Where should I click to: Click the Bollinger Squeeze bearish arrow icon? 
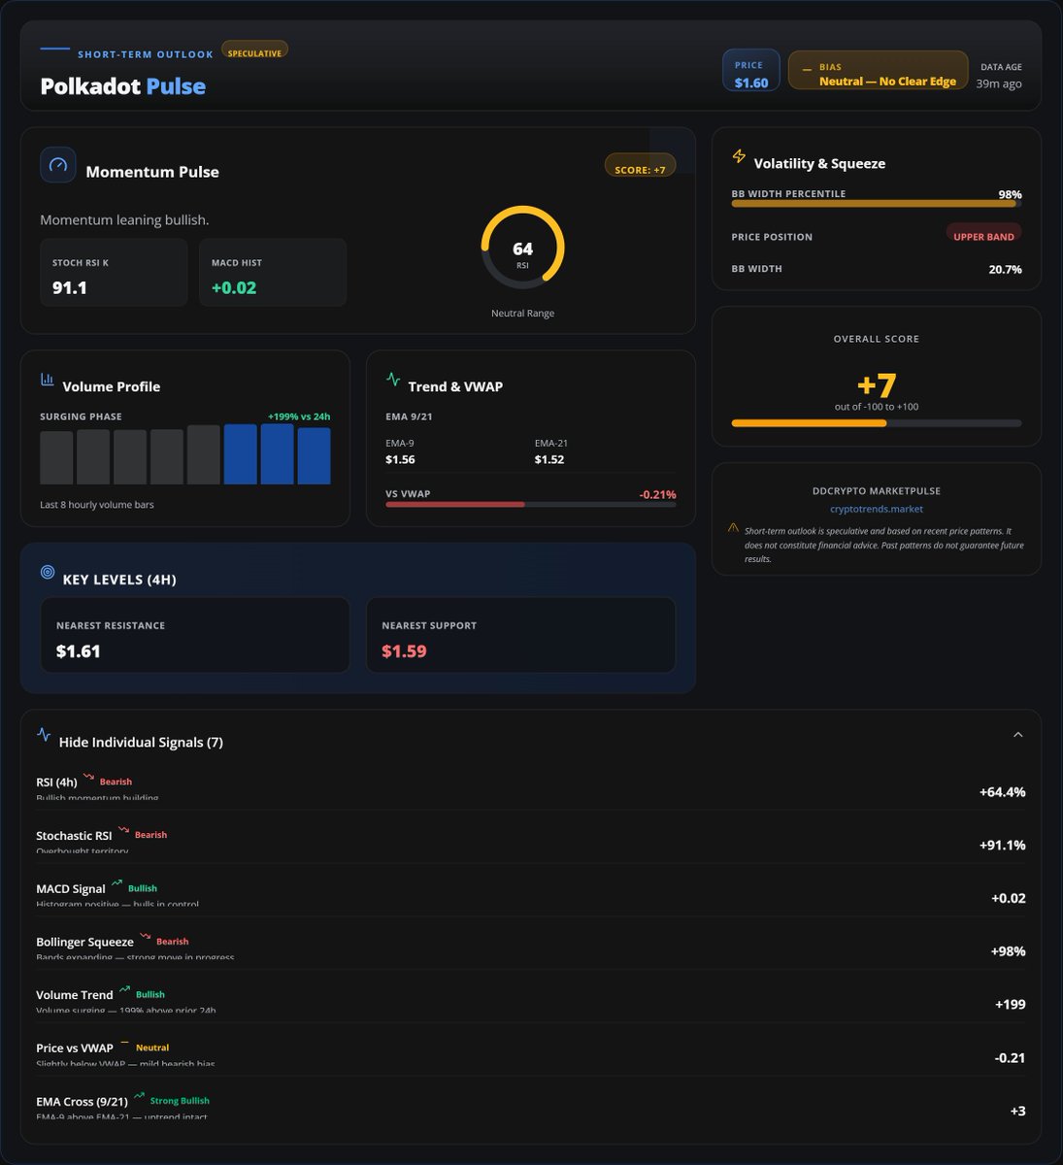[x=146, y=937]
